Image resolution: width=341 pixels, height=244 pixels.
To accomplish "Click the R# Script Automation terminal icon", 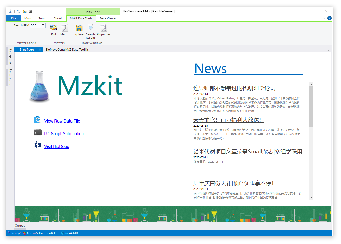I will pyautogui.click(x=37, y=133).
